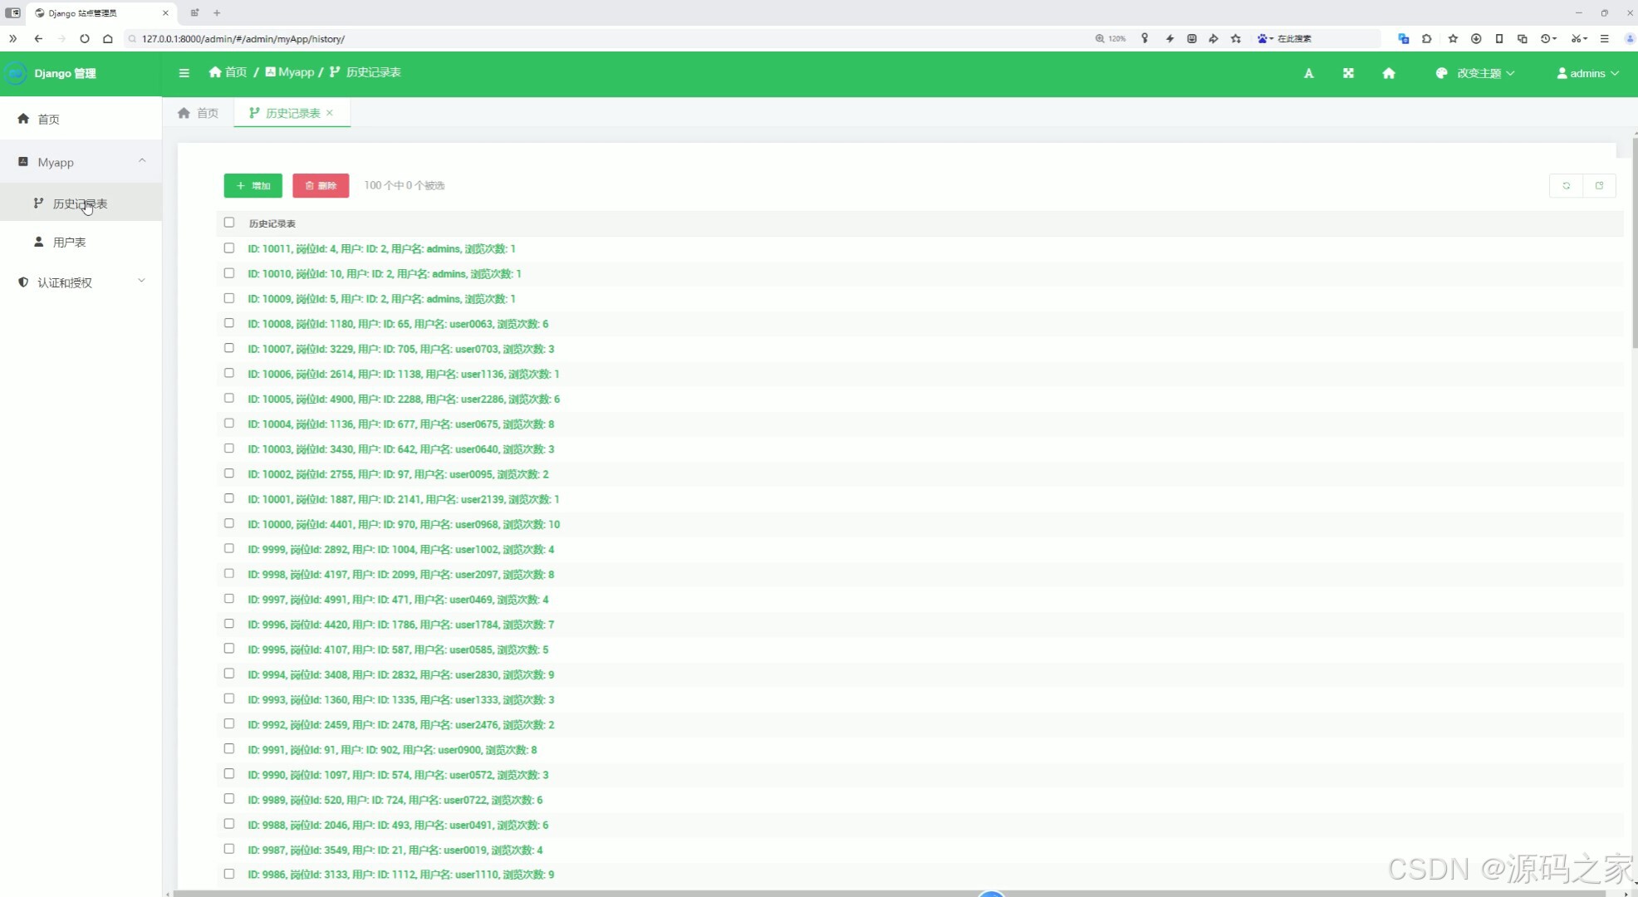Open record ID 10008 link
The height and width of the screenshot is (897, 1638).
tap(397, 324)
